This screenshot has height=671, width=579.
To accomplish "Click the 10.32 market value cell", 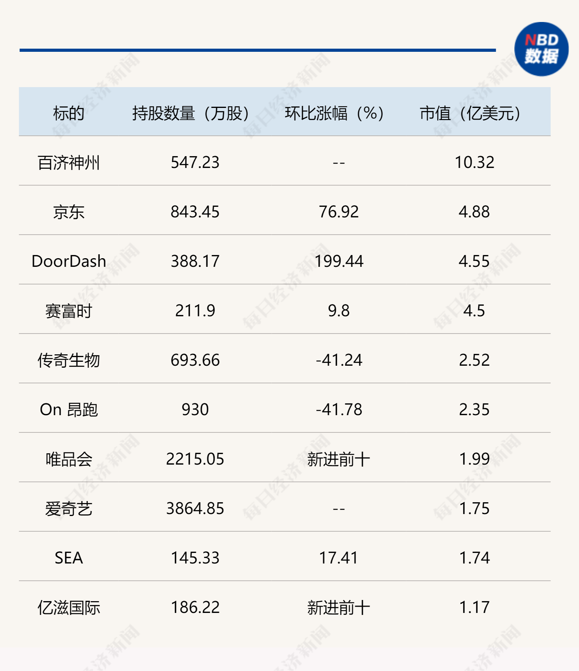I will coord(474,162).
